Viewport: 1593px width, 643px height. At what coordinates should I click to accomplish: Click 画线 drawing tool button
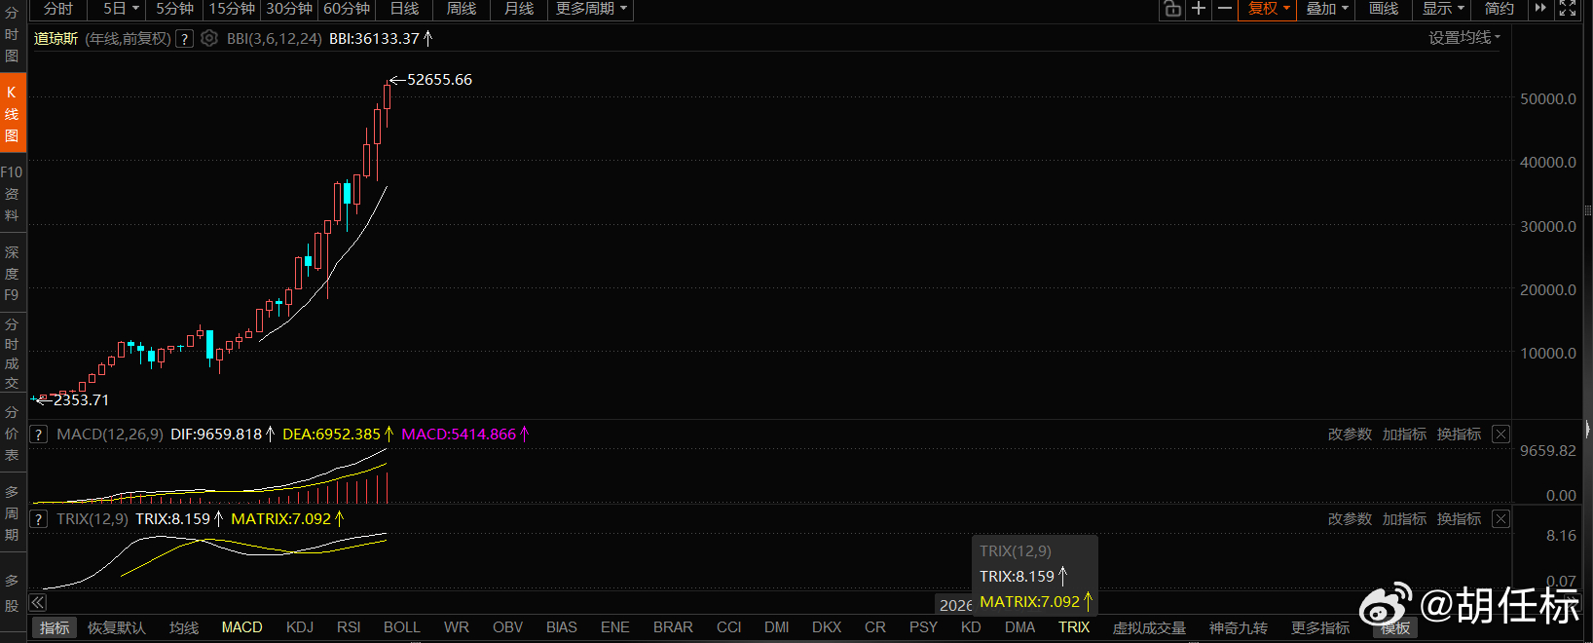(1384, 9)
